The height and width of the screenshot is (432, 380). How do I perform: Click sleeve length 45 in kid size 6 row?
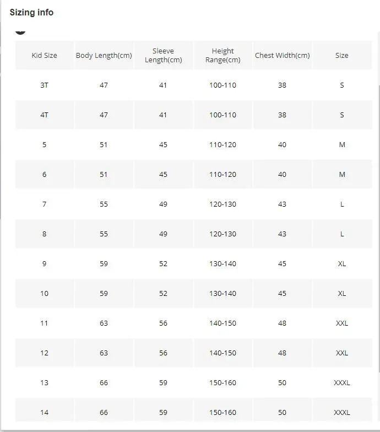[163, 174]
